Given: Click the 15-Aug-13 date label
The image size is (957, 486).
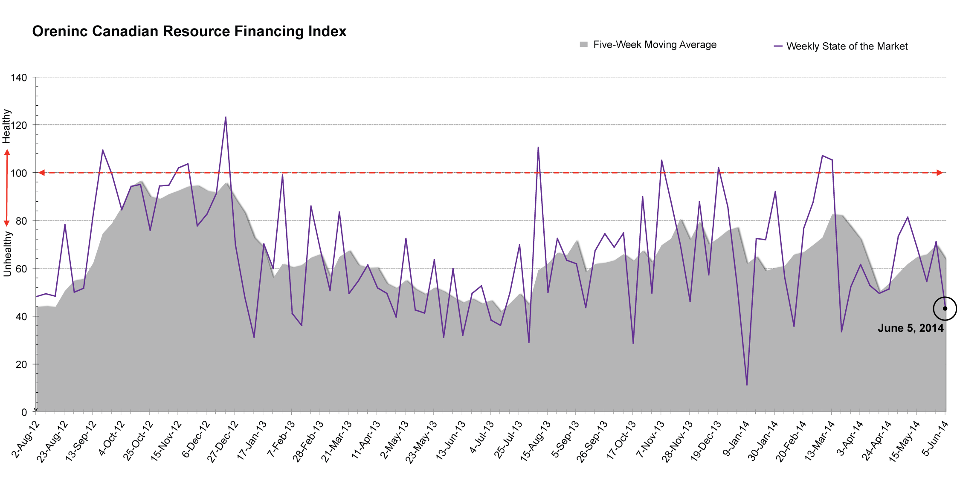Looking at the screenshot, I should point(536,441).
